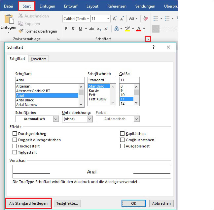This screenshot has height=210, width=214.
Task: Click the Abbrechen button
Action: coord(161,203)
